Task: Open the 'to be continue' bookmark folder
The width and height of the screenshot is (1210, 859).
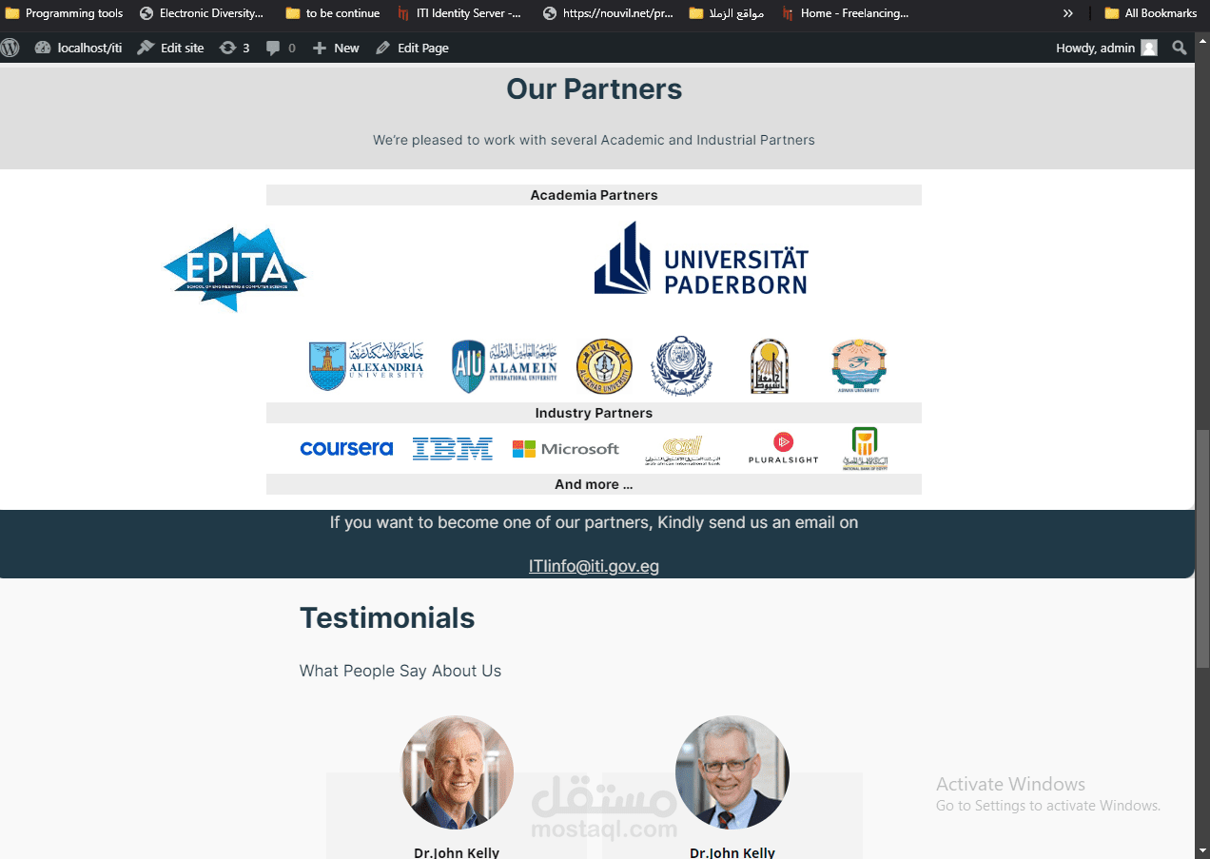Action: pos(333,13)
